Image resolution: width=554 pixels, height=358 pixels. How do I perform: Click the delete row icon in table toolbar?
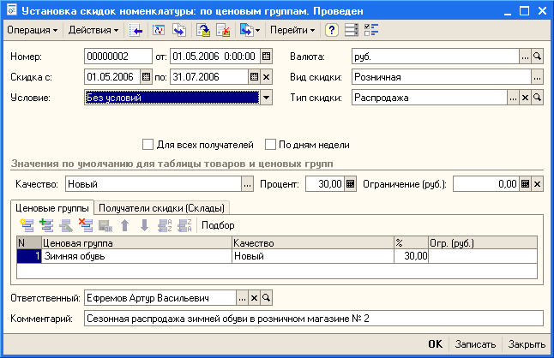[x=85, y=225]
